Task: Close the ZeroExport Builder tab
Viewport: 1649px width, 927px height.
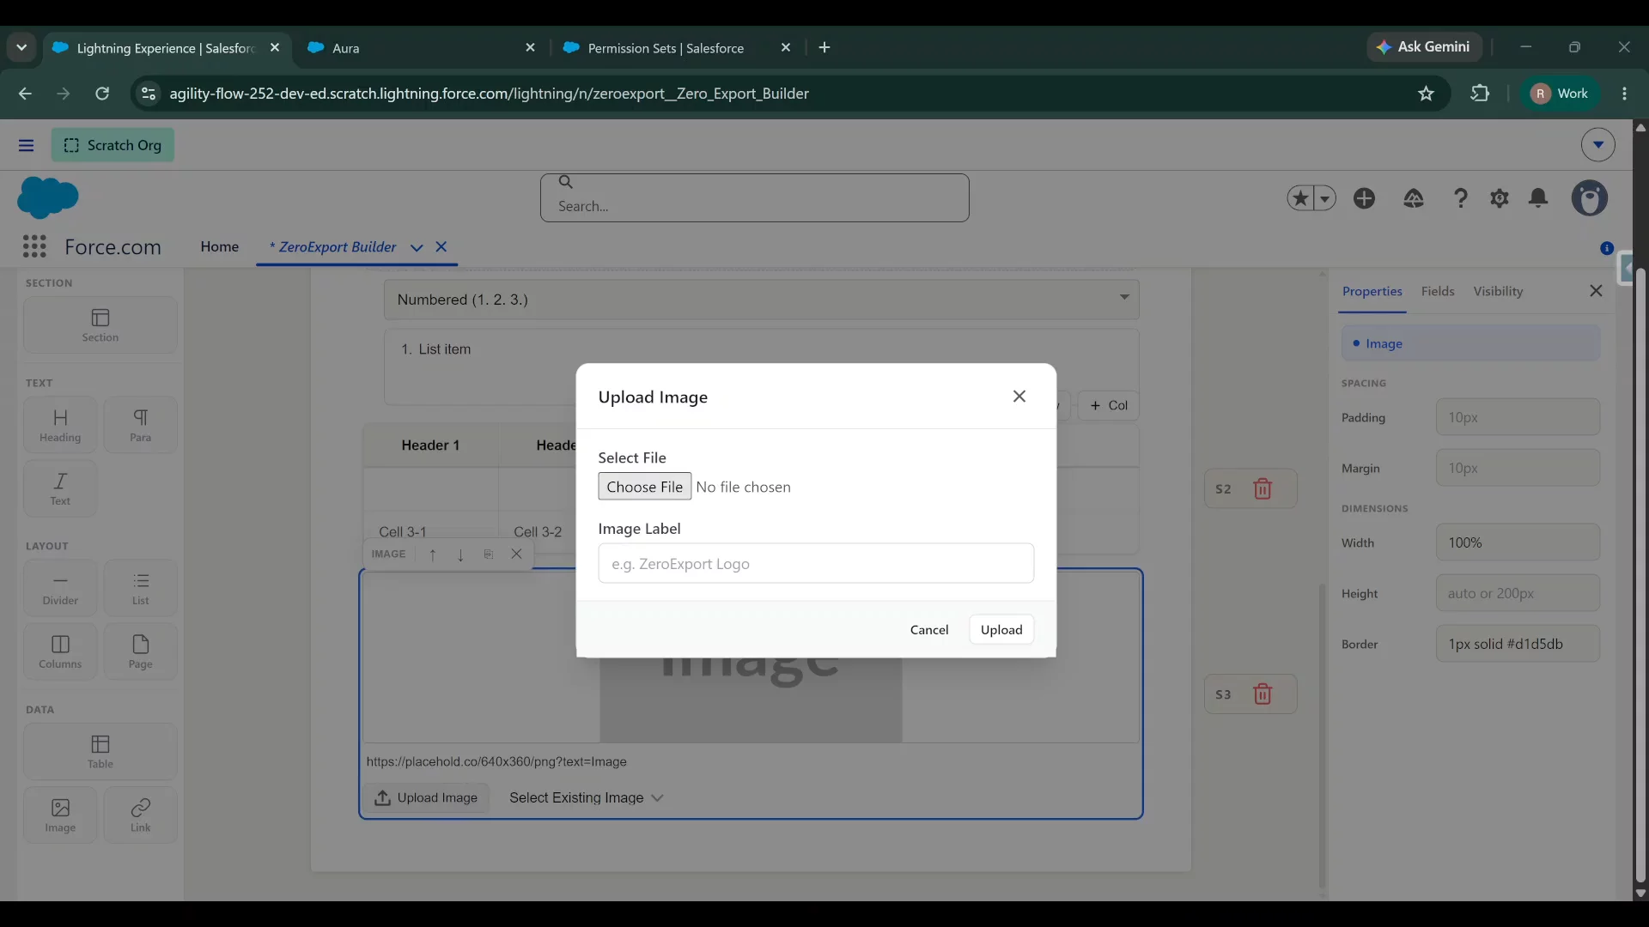Action: click(441, 247)
